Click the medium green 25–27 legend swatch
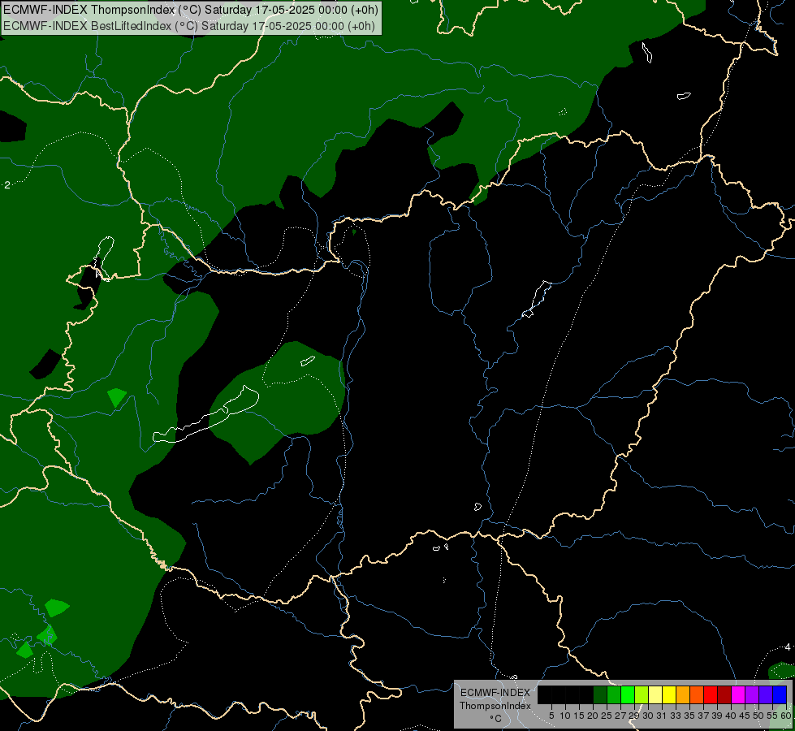Screen dimensions: 795x731 (613, 694)
